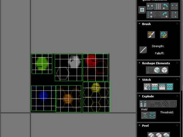183x137 pixels.
Task: Select the filled red hexagon UV cluster
Action: tap(91, 61)
